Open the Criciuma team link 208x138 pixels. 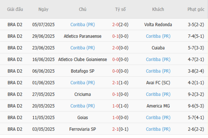[x=83, y=94]
